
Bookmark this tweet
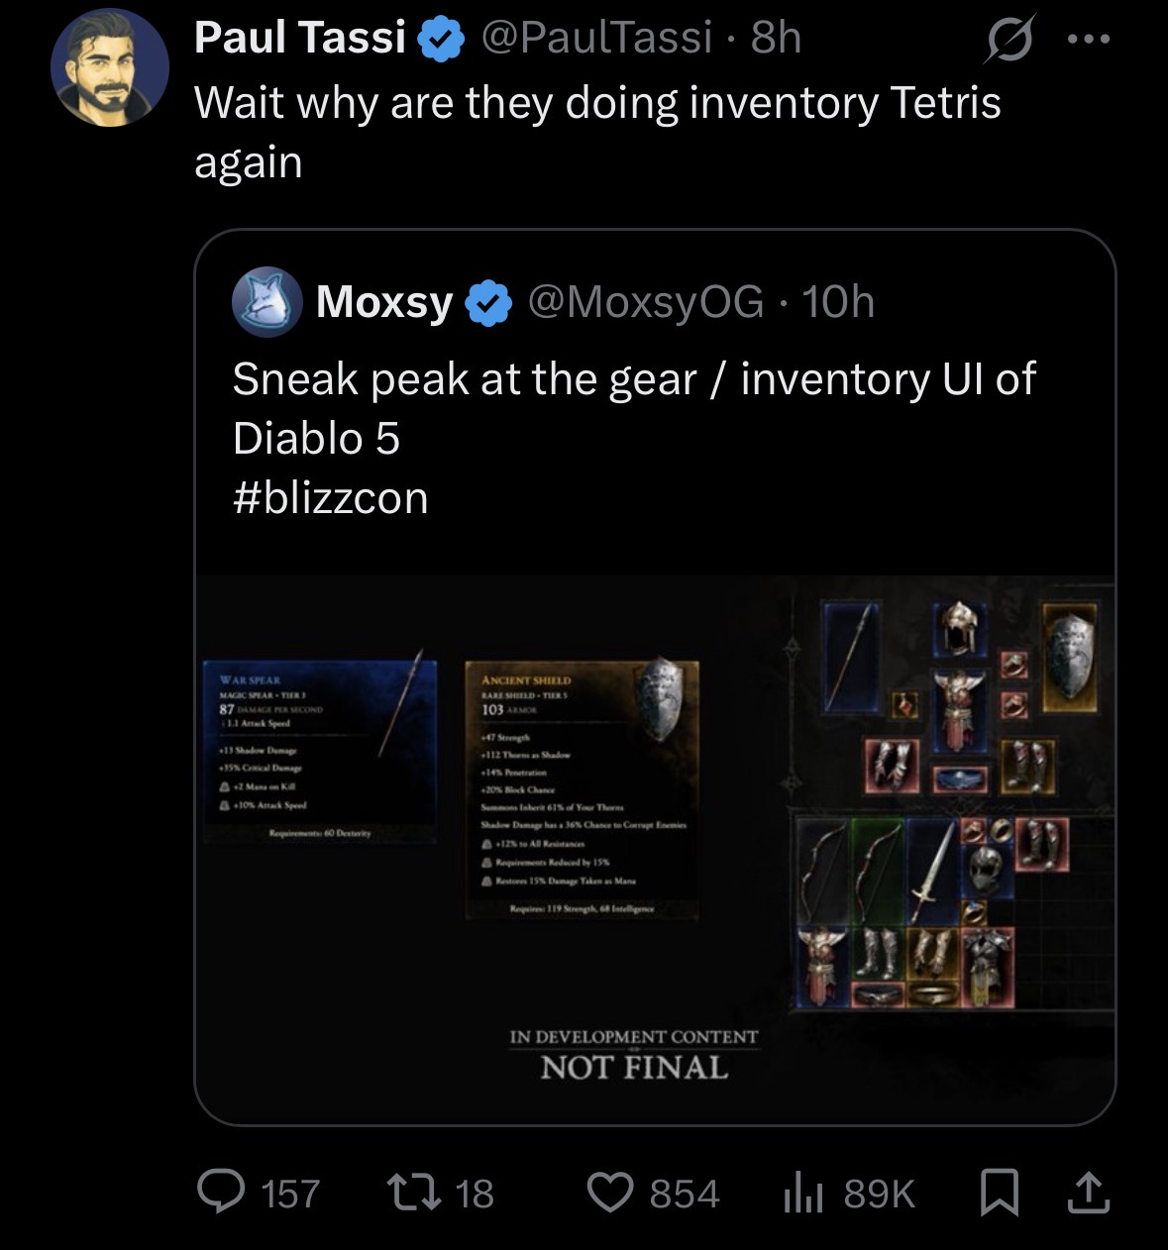pos(1000,1192)
